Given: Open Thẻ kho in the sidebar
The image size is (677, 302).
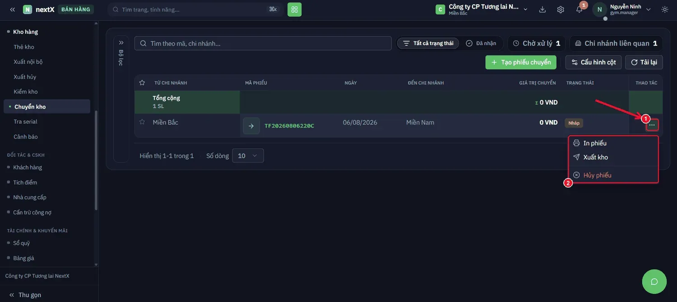Looking at the screenshot, I should click(x=24, y=47).
